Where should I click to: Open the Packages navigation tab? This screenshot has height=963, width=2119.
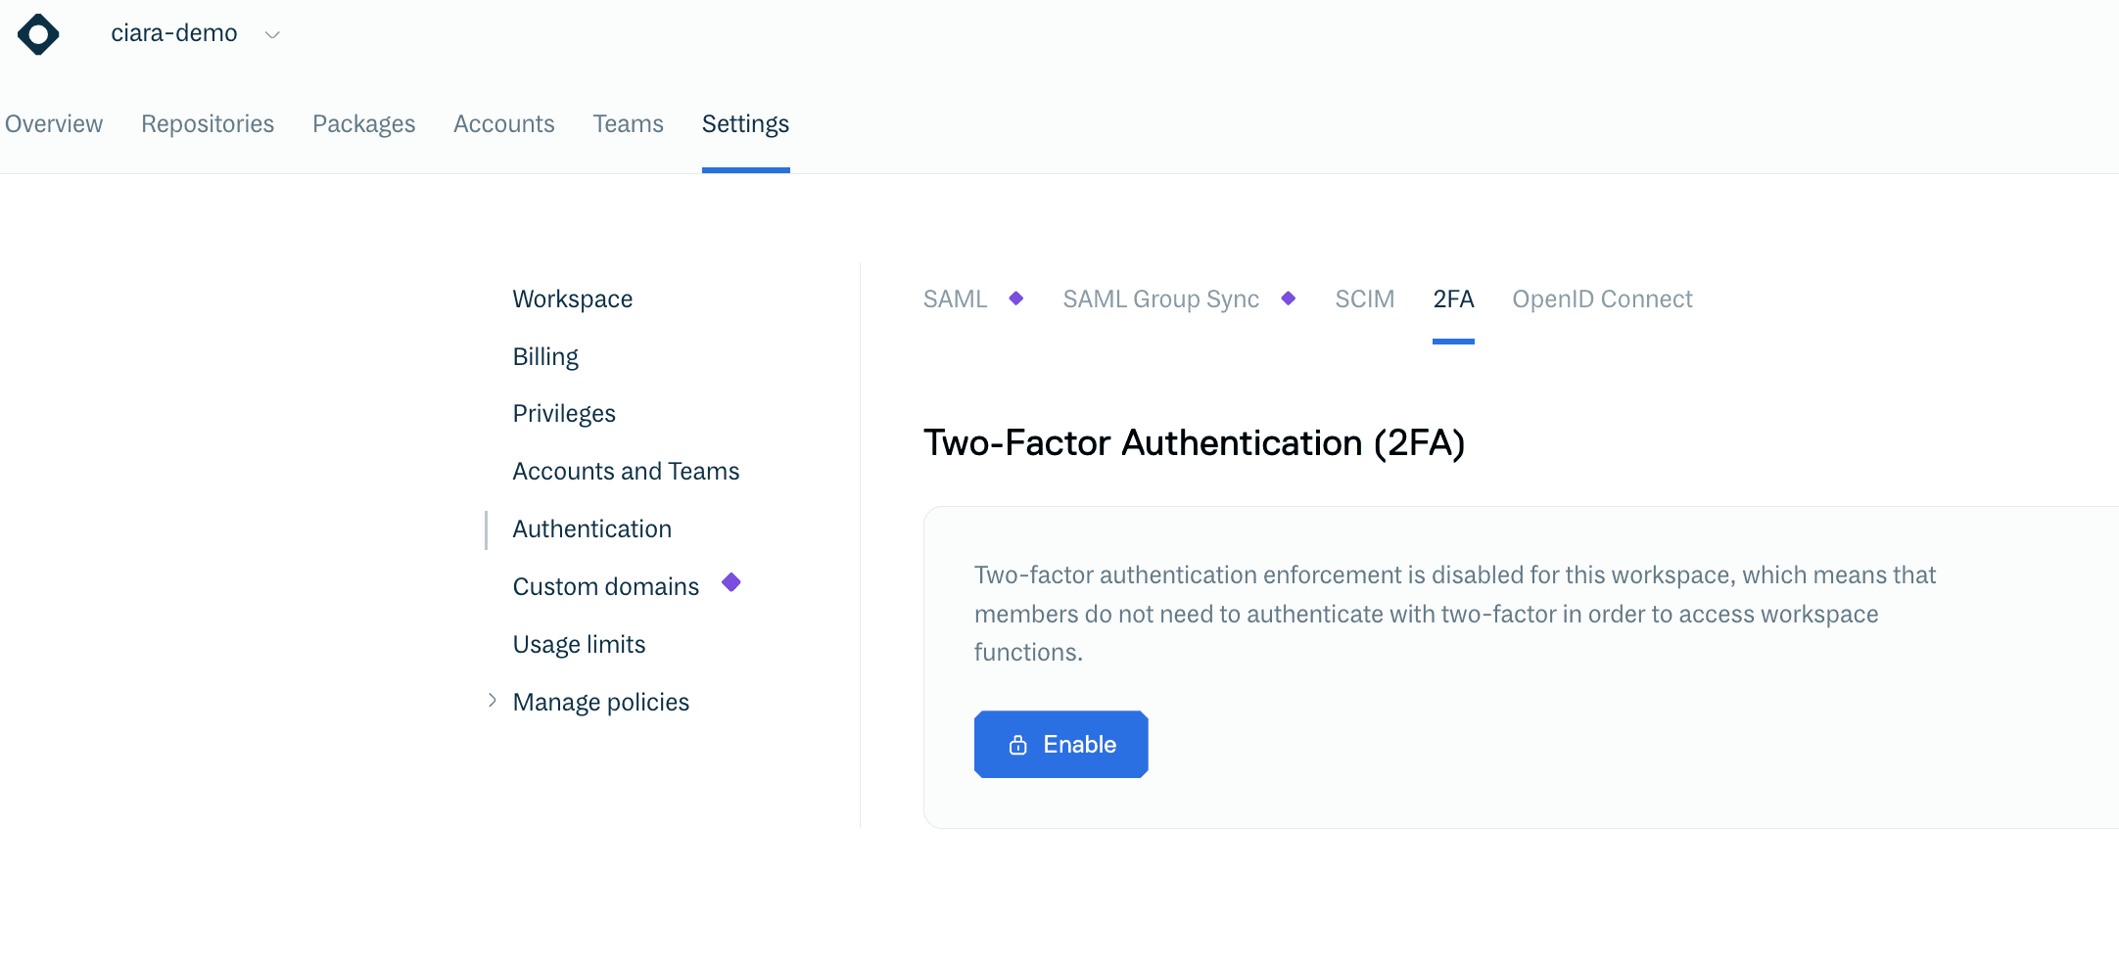(x=363, y=124)
